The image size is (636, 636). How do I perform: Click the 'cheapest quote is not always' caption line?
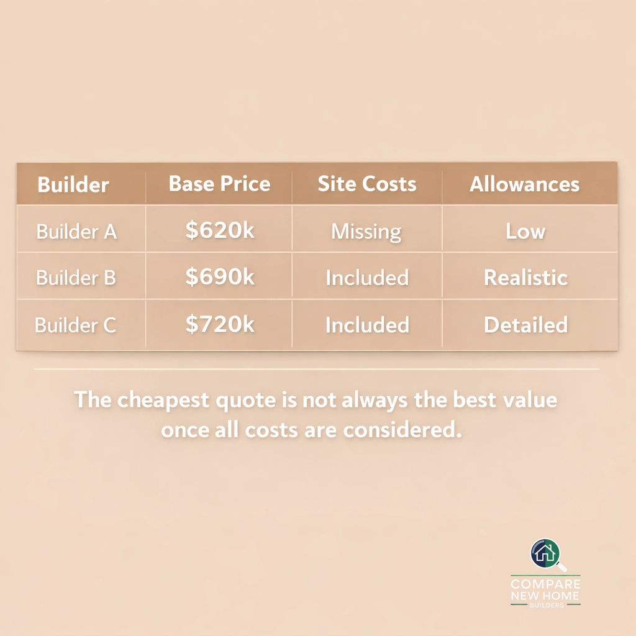[316, 399]
